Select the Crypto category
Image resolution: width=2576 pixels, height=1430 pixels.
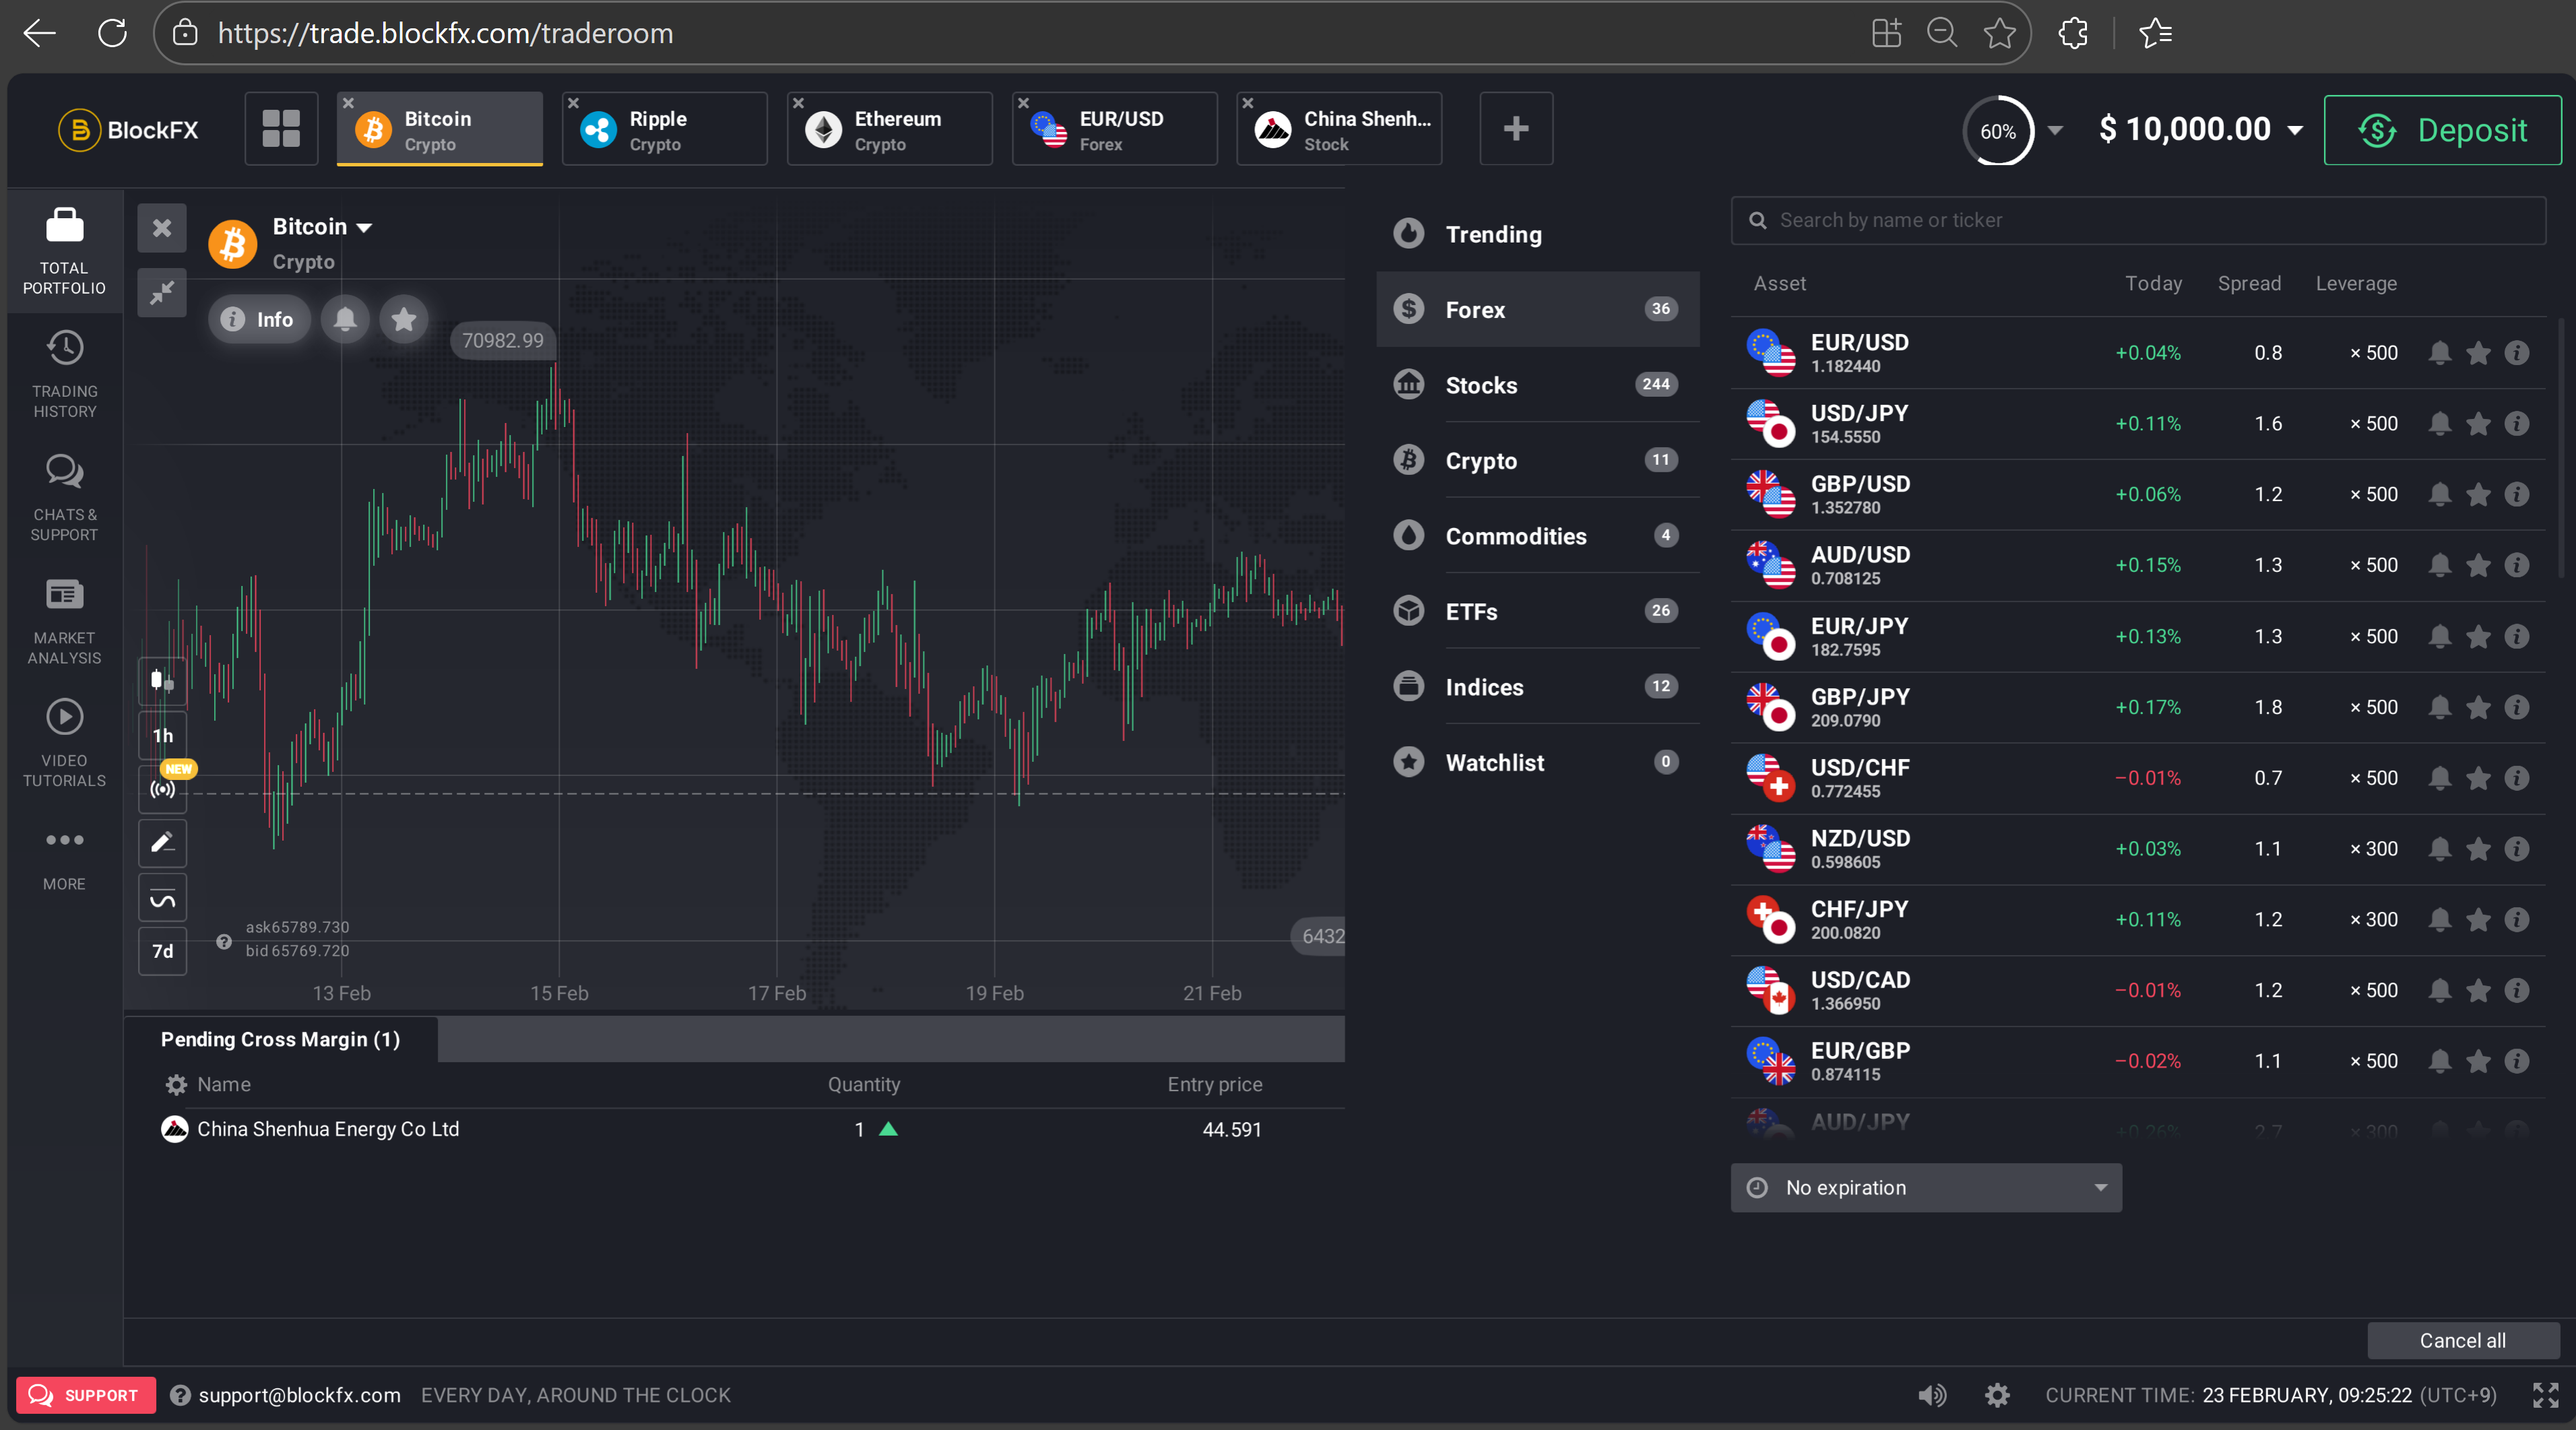tap(1538, 460)
